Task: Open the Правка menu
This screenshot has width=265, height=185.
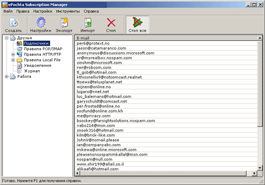Action: pos(23,11)
